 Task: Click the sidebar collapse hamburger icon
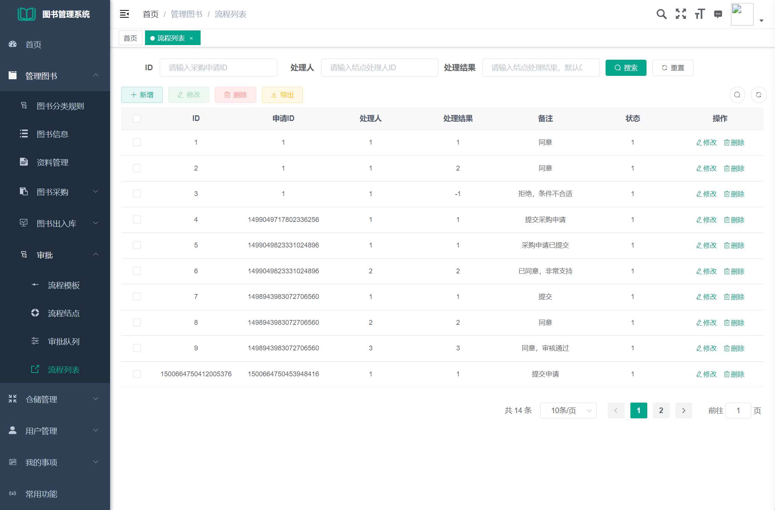[x=124, y=14]
